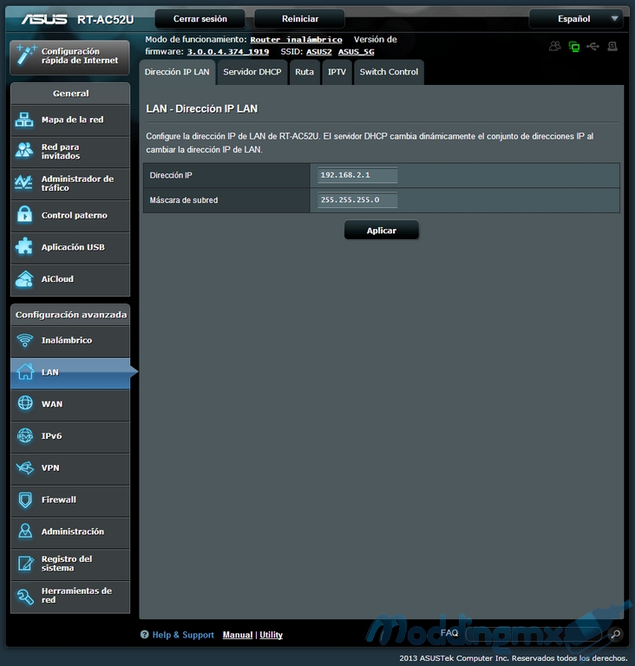
Task: Click the Inalámbrico wifi icon
Action: 24,340
